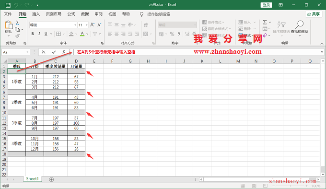Switch to Page Layout view in the status bar
The width and height of the screenshot is (326, 189).
(254, 186)
